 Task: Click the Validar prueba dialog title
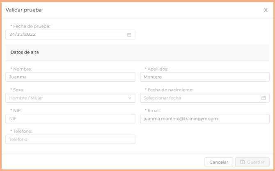click(23, 10)
